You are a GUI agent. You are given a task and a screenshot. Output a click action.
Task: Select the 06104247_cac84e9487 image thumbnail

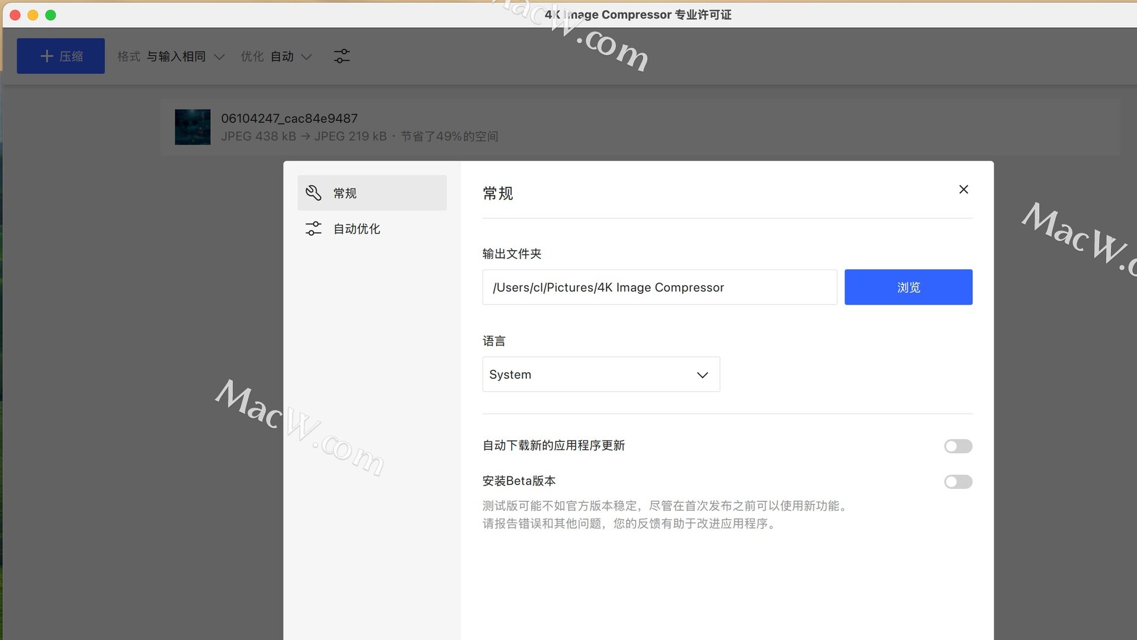pos(192,127)
